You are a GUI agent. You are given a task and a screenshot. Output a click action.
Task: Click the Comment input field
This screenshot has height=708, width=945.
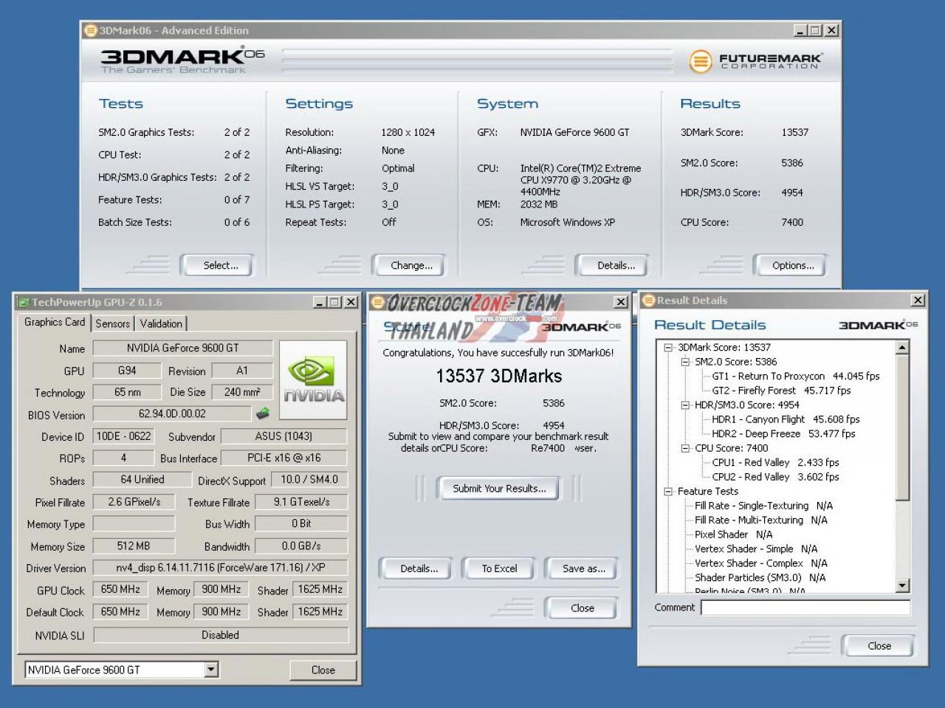coord(805,608)
